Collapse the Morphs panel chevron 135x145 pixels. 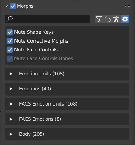(x=6, y=6)
